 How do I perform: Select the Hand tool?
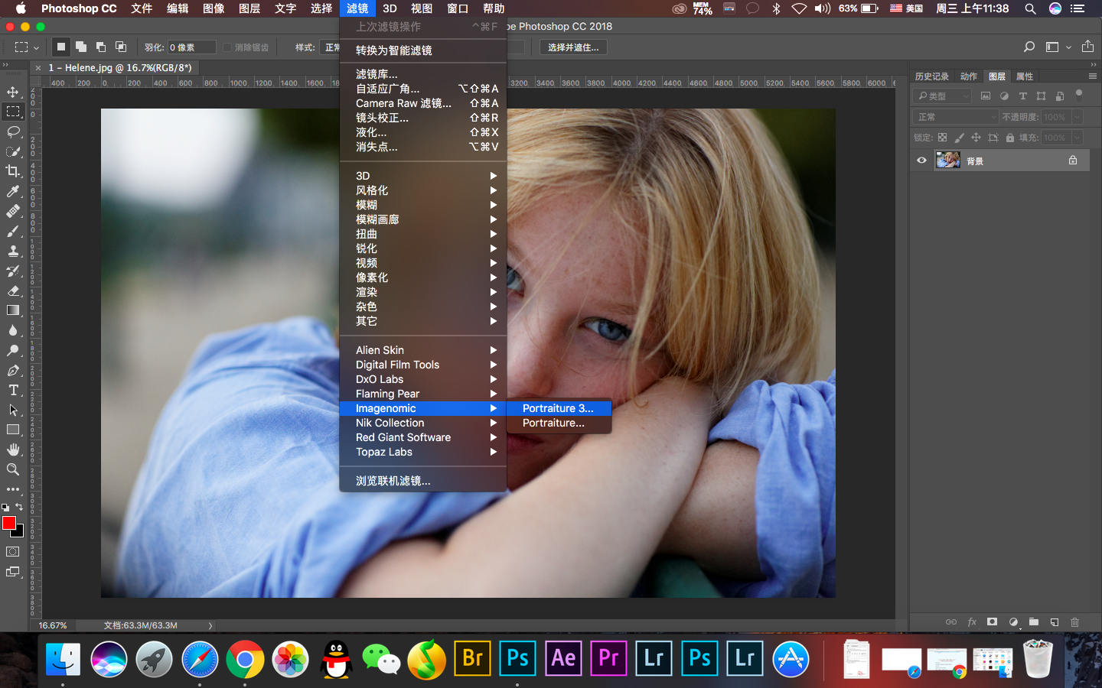coord(13,449)
